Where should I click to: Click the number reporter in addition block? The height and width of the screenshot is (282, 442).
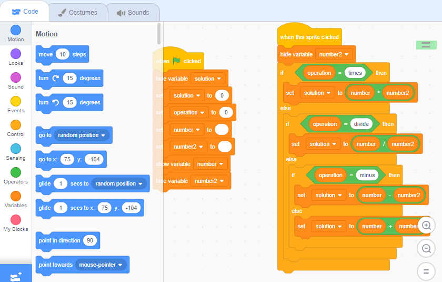tap(372, 226)
